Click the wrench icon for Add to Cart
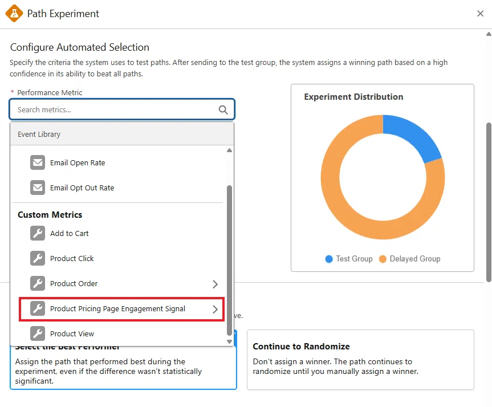 [38, 233]
